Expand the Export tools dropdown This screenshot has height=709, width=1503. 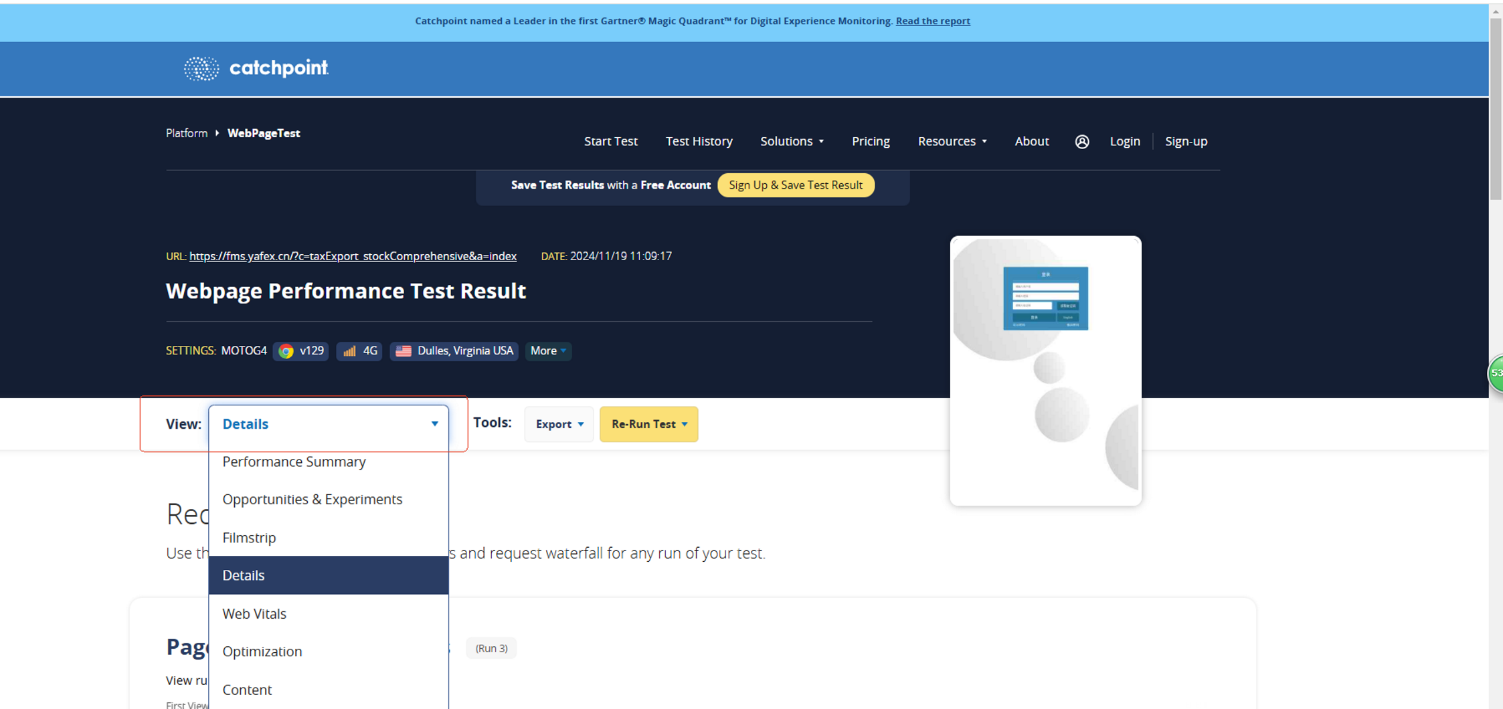tap(559, 424)
